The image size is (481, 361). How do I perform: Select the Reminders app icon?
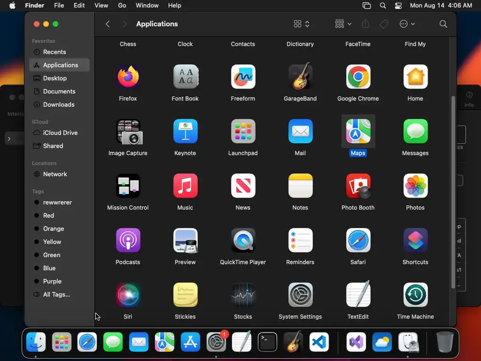[x=300, y=240]
